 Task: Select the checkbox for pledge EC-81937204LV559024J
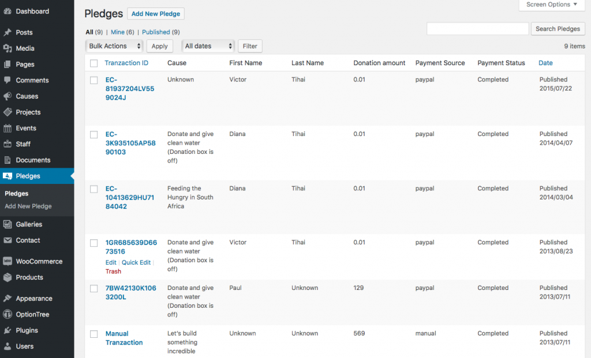pos(94,80)
